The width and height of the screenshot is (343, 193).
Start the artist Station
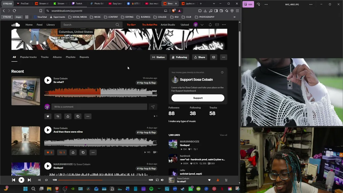(x=158, y=57)
